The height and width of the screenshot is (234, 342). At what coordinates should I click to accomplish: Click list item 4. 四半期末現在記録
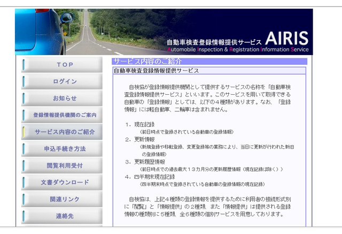click(150, 177)
